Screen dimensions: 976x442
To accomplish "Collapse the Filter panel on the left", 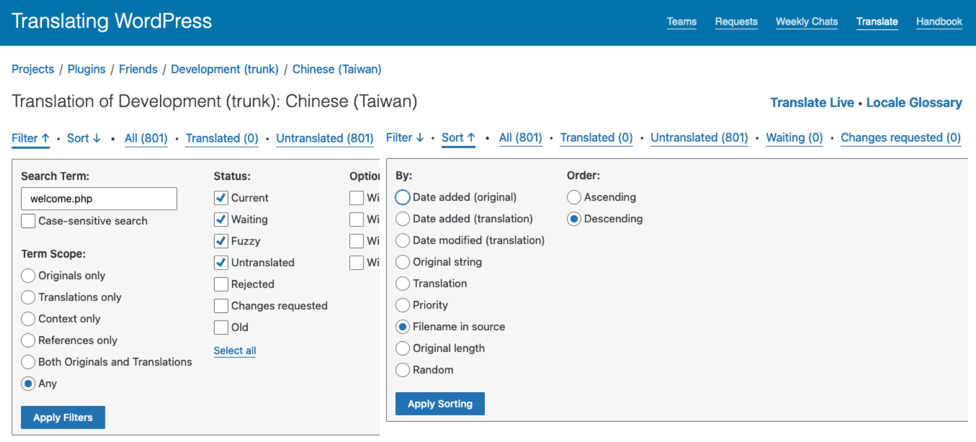I will click(31, 138).
